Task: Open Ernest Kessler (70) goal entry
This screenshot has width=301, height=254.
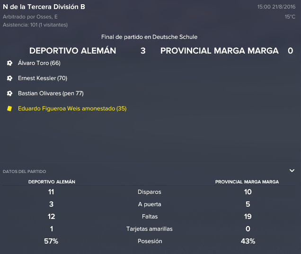Action: point(43,78)
